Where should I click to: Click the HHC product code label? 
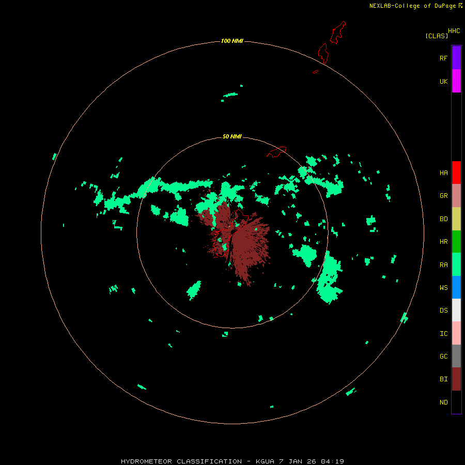(454, 31)
